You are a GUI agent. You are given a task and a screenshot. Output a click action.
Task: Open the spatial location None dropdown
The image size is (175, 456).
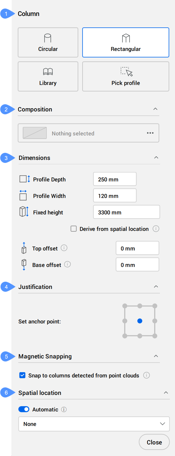click(x=94, y=424)
